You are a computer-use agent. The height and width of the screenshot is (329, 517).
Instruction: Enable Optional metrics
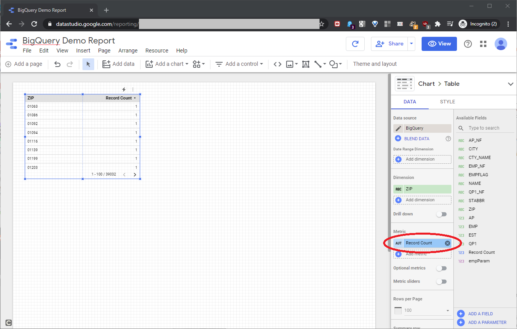point(442,268)
